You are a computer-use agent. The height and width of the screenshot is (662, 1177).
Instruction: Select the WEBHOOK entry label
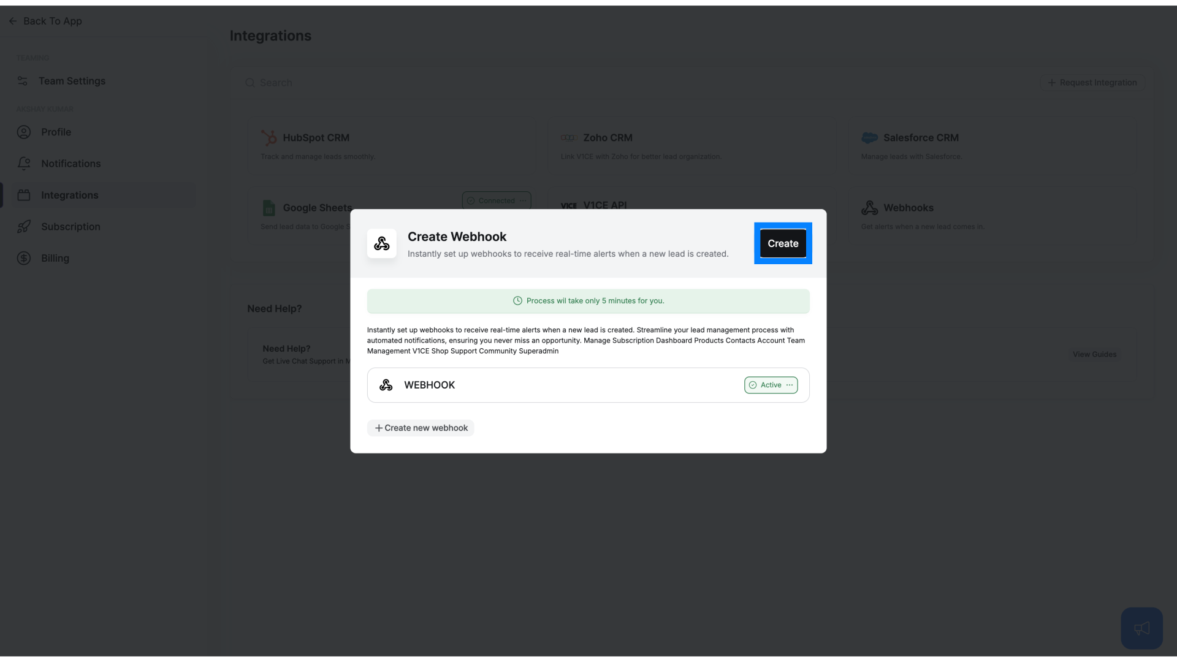tap(429, 385)
